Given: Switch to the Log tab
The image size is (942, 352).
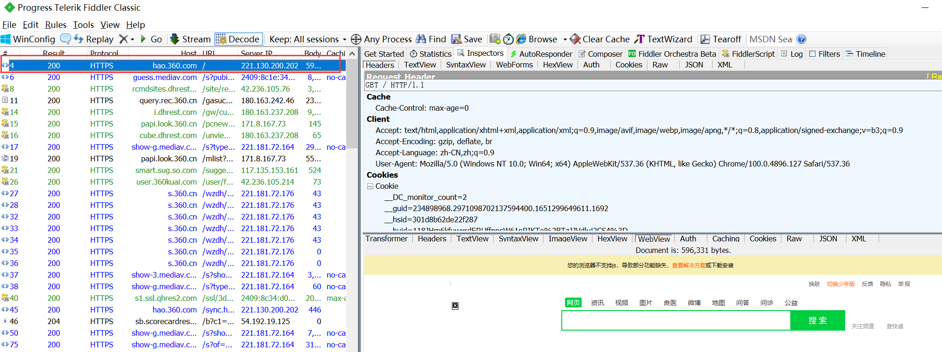Looking at the screenshot, I should (792, 54).
